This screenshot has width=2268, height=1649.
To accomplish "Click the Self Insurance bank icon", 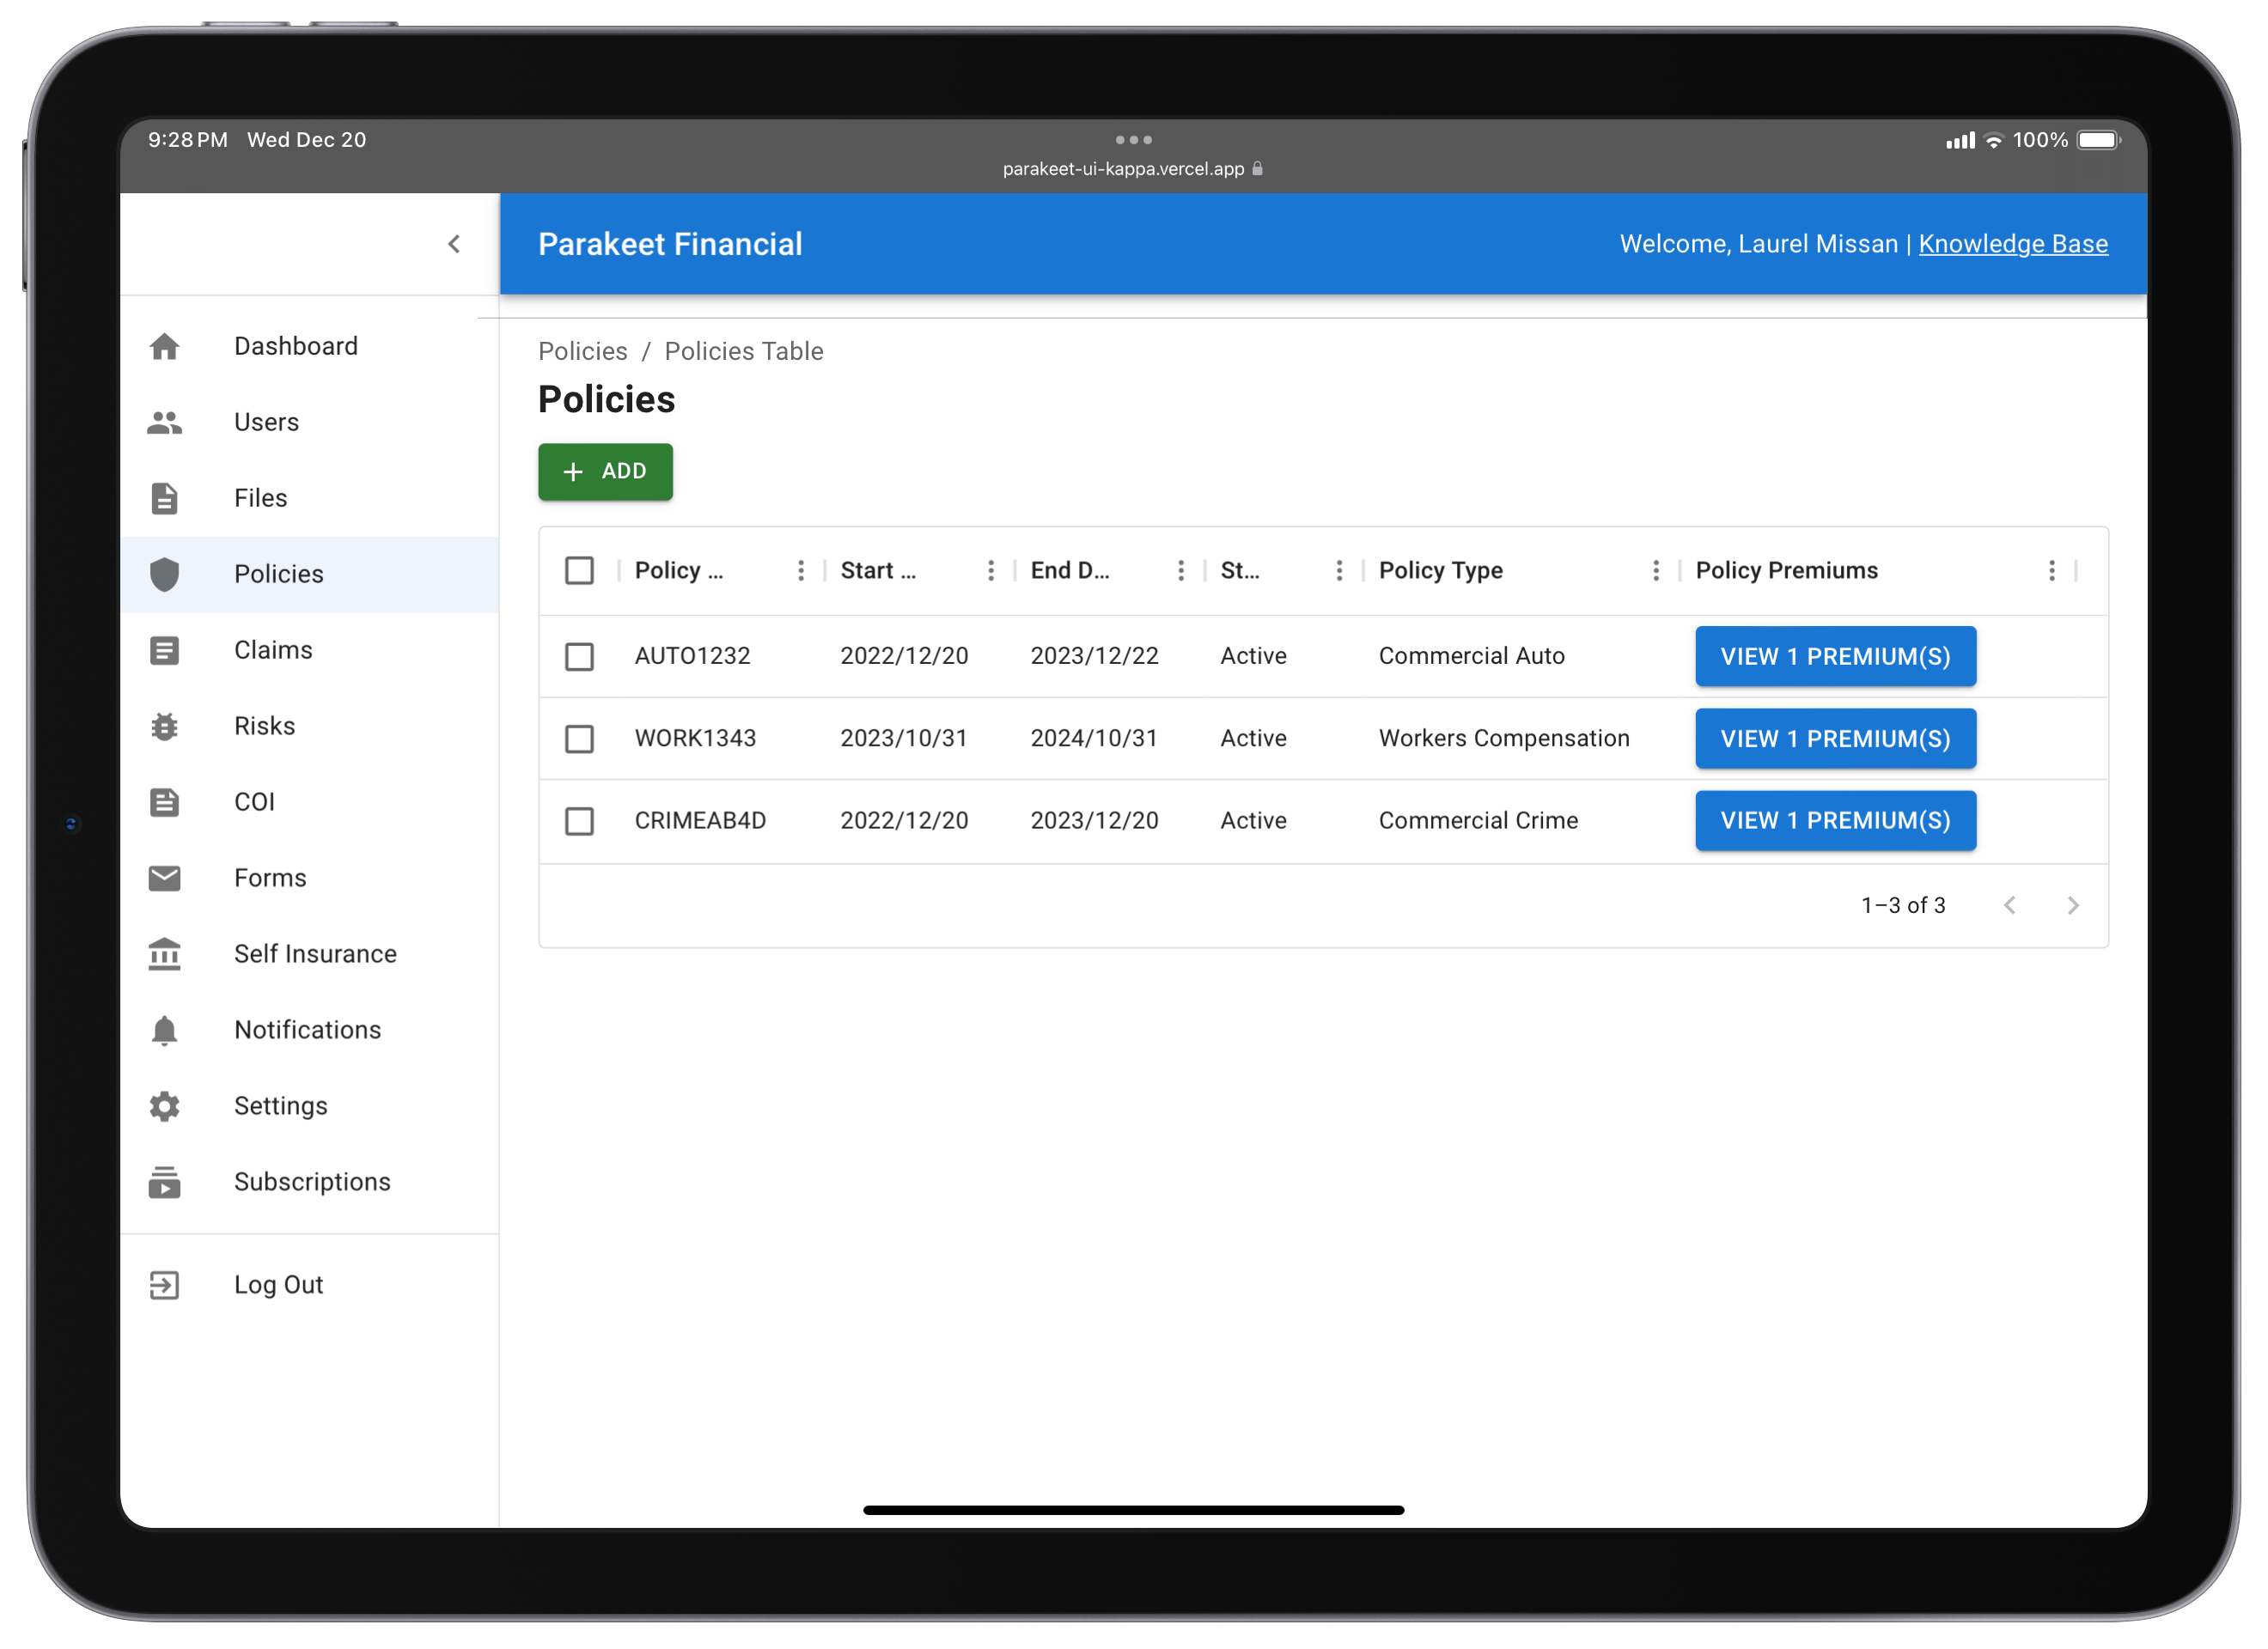I will click(164, 955).
